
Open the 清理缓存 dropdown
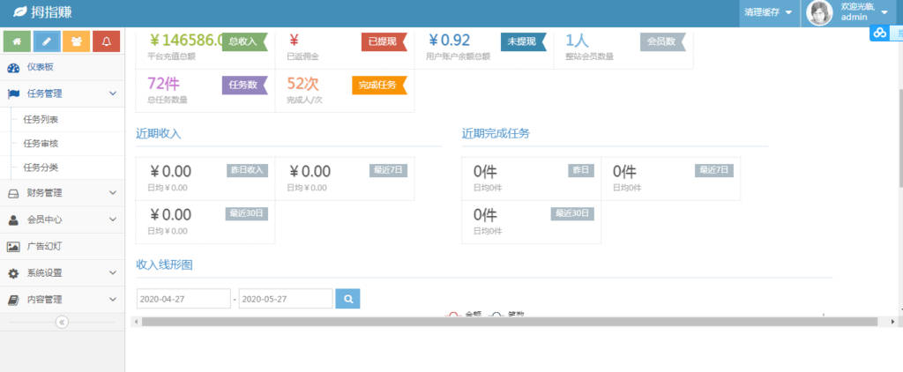pos(769,12)
